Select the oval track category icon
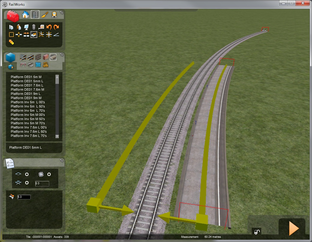 pyautogui.click(x=30, y=65)
